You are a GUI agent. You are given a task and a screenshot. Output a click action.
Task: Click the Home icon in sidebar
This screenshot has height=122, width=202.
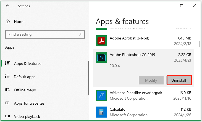[8, 22]
